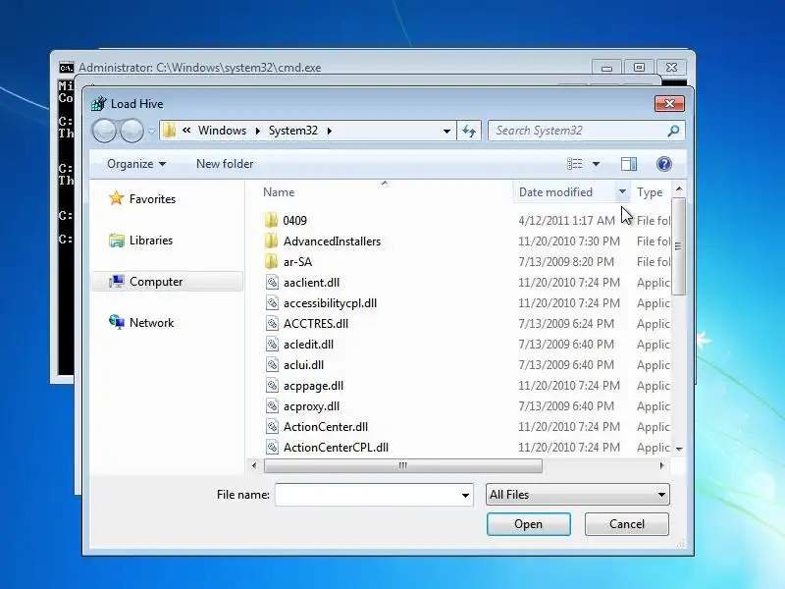This screenshot has width=785, height=589.
Task: Expand the address bar history dropdown
Action: pos(446,132)
